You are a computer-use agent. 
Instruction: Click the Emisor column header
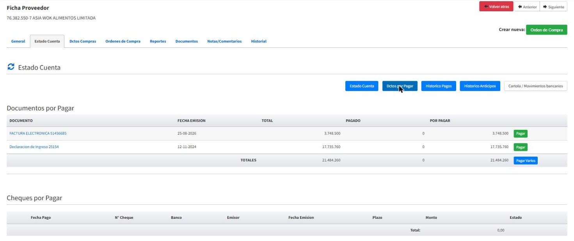point(233,218)
